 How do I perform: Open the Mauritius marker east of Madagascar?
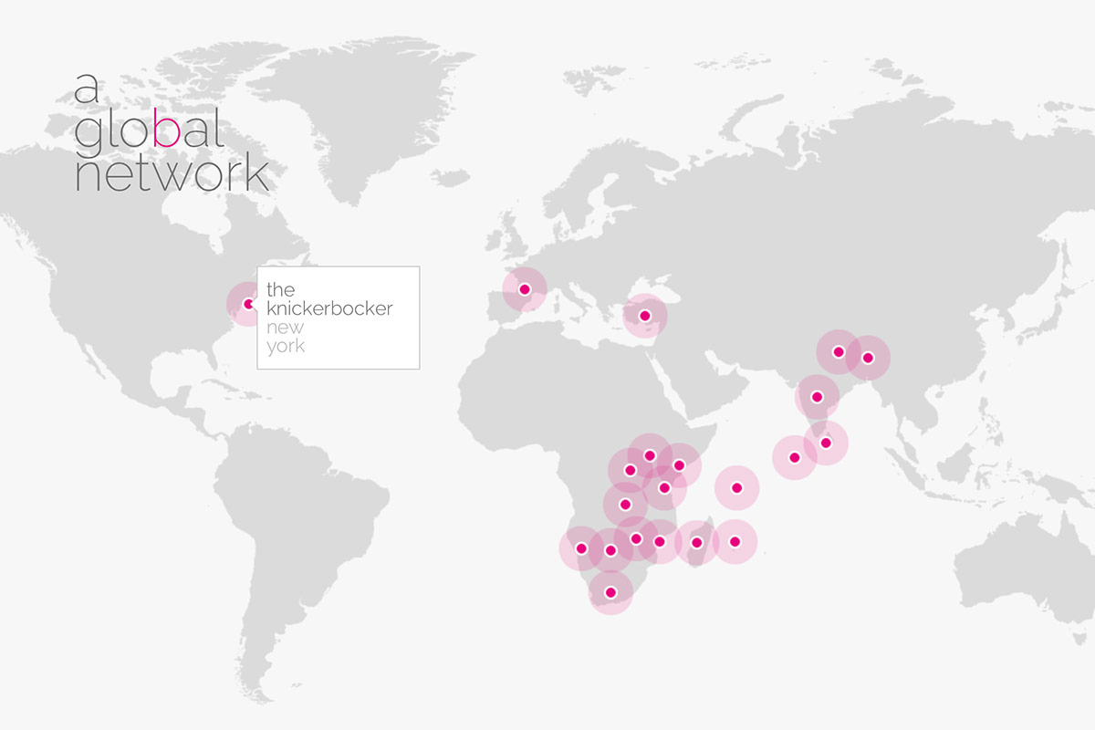click(x=735, y=542)
